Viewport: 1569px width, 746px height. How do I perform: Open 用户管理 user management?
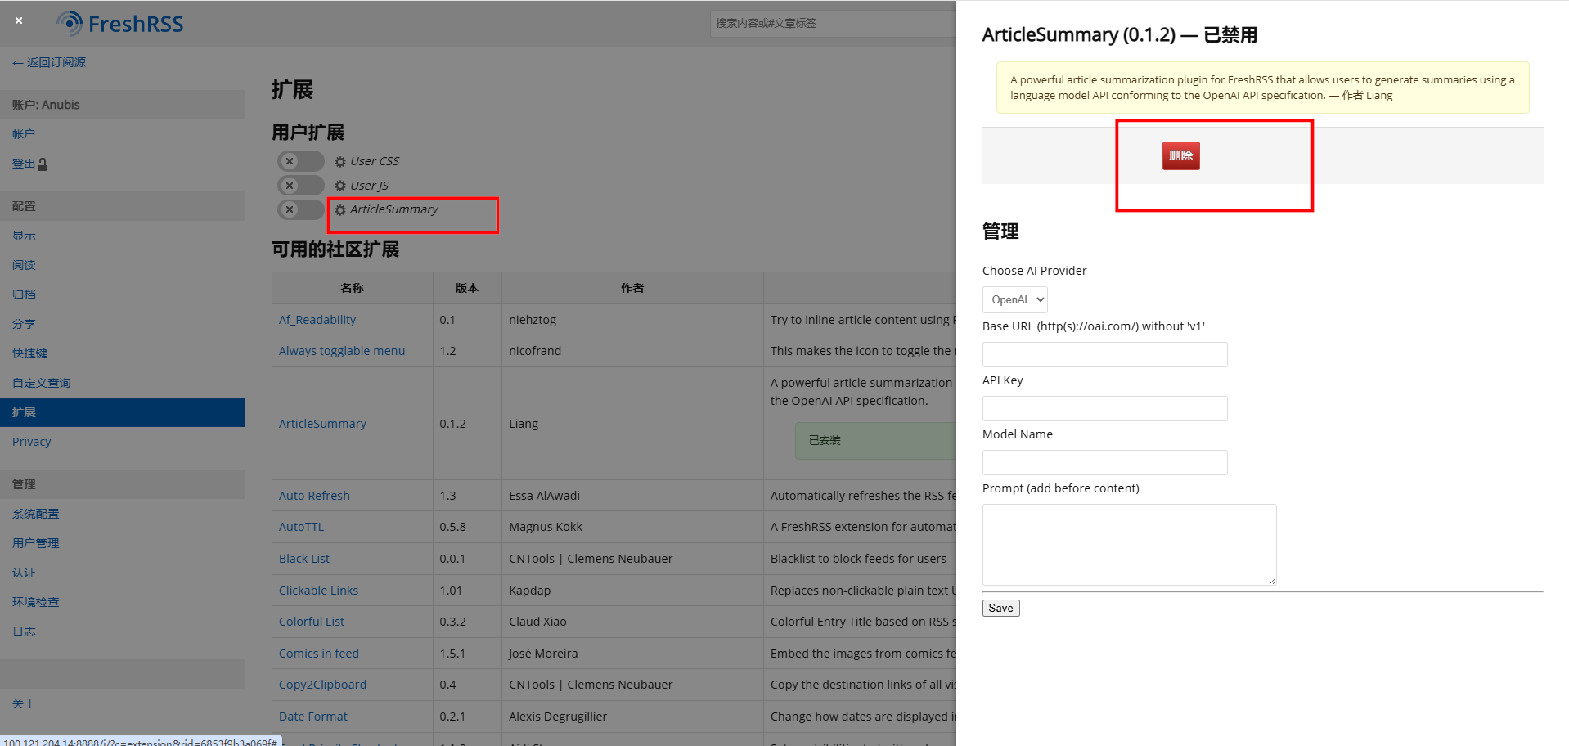pos(35,543)
